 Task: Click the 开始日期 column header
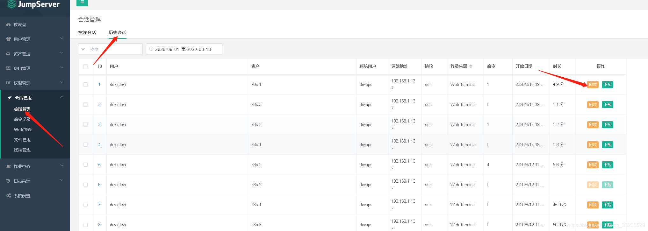tap(524, 66)
